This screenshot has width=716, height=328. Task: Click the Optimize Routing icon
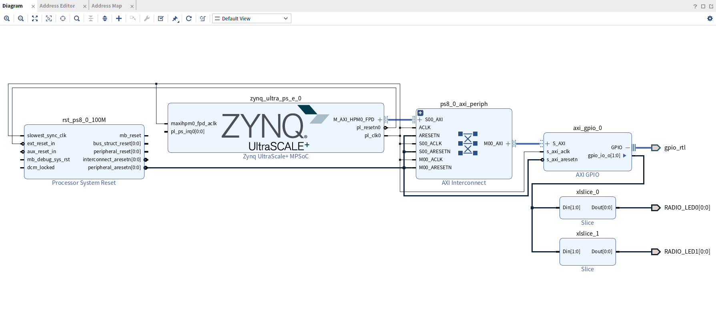203,18
